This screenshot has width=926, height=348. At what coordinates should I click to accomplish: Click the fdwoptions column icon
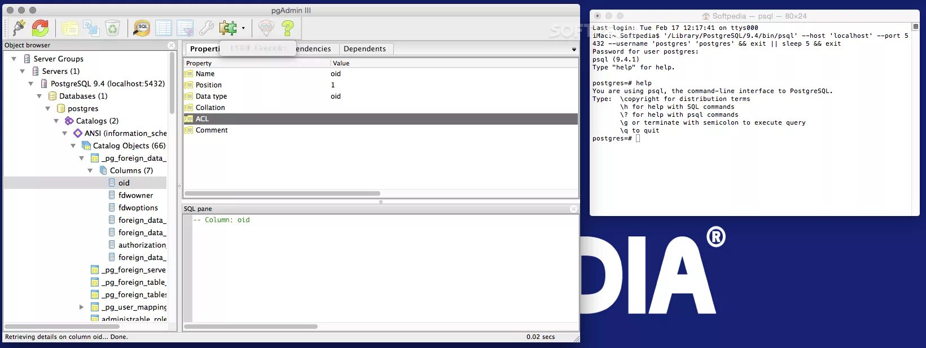[112, 208]
